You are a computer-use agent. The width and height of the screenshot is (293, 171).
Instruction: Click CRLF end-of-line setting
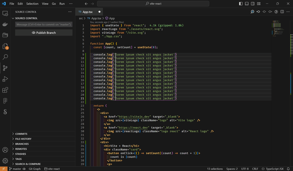point(255,169)
